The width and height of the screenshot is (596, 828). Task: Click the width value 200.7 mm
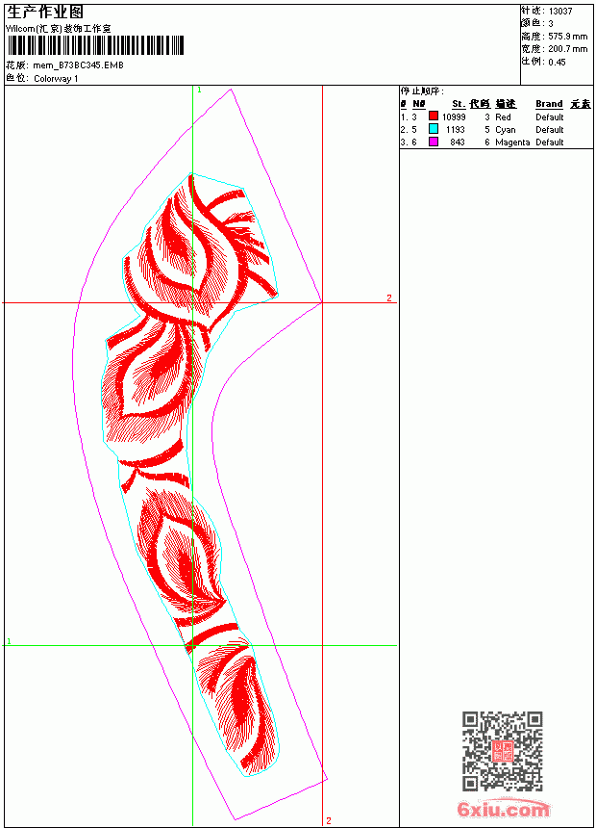point(567,49)
